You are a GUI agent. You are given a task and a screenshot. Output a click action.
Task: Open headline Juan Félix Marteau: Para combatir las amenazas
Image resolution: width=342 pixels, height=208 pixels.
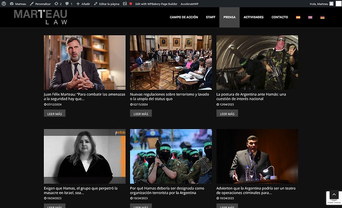(84, 97)
